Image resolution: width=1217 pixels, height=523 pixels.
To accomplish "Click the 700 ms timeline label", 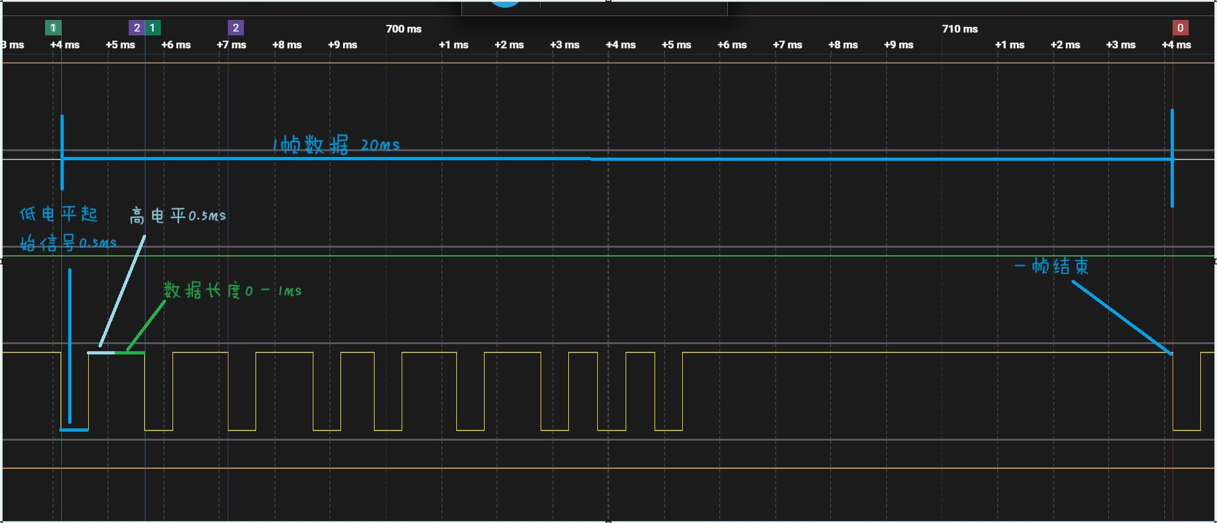I will [x=404, y=29].
